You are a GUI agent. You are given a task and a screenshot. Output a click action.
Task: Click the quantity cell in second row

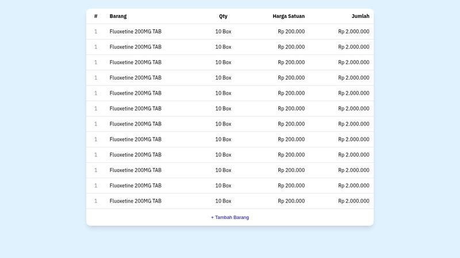(223, 47)
